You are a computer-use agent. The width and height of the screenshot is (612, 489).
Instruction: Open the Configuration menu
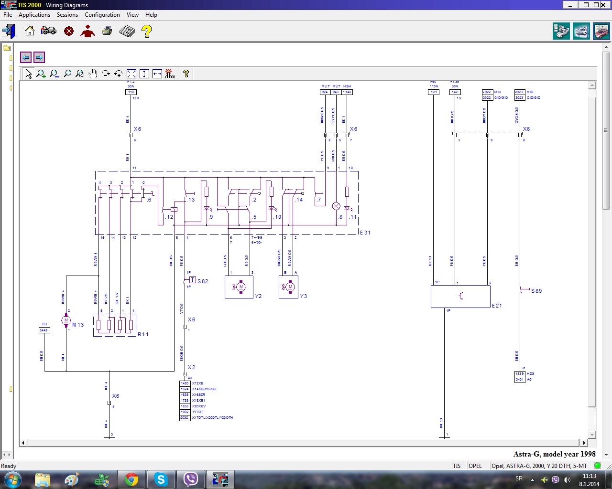tap(102, 15)
